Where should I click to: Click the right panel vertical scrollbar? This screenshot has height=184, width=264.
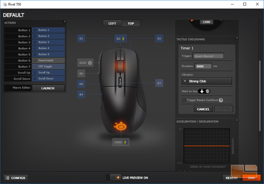260,96
